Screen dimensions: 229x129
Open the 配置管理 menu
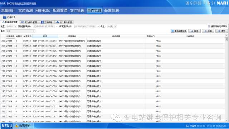pyautogui.click(x=60, y=10)
